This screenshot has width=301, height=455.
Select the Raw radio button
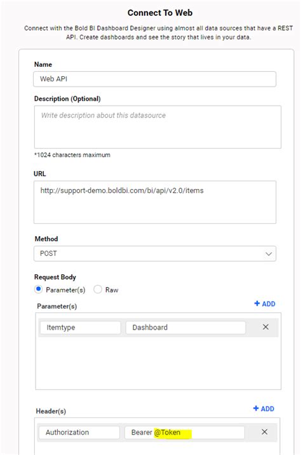coord(98,290)
